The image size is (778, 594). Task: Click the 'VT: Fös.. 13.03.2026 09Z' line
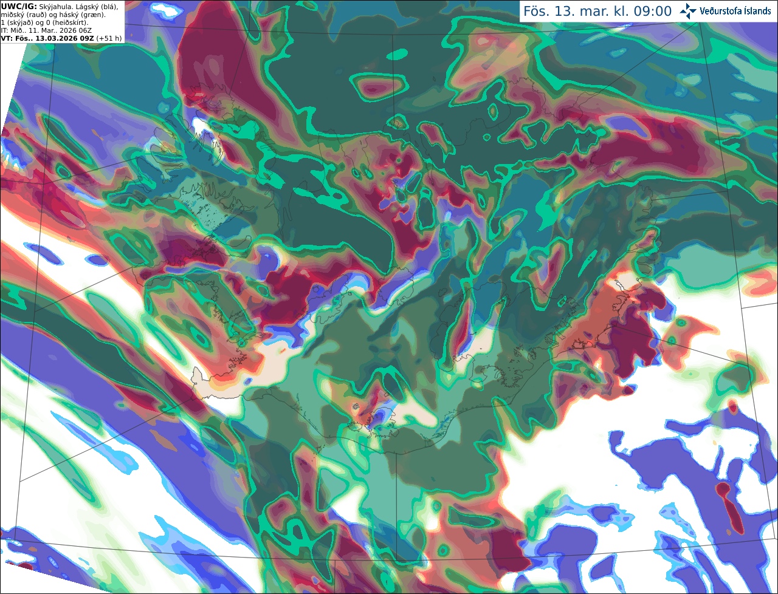coord(47,38)
